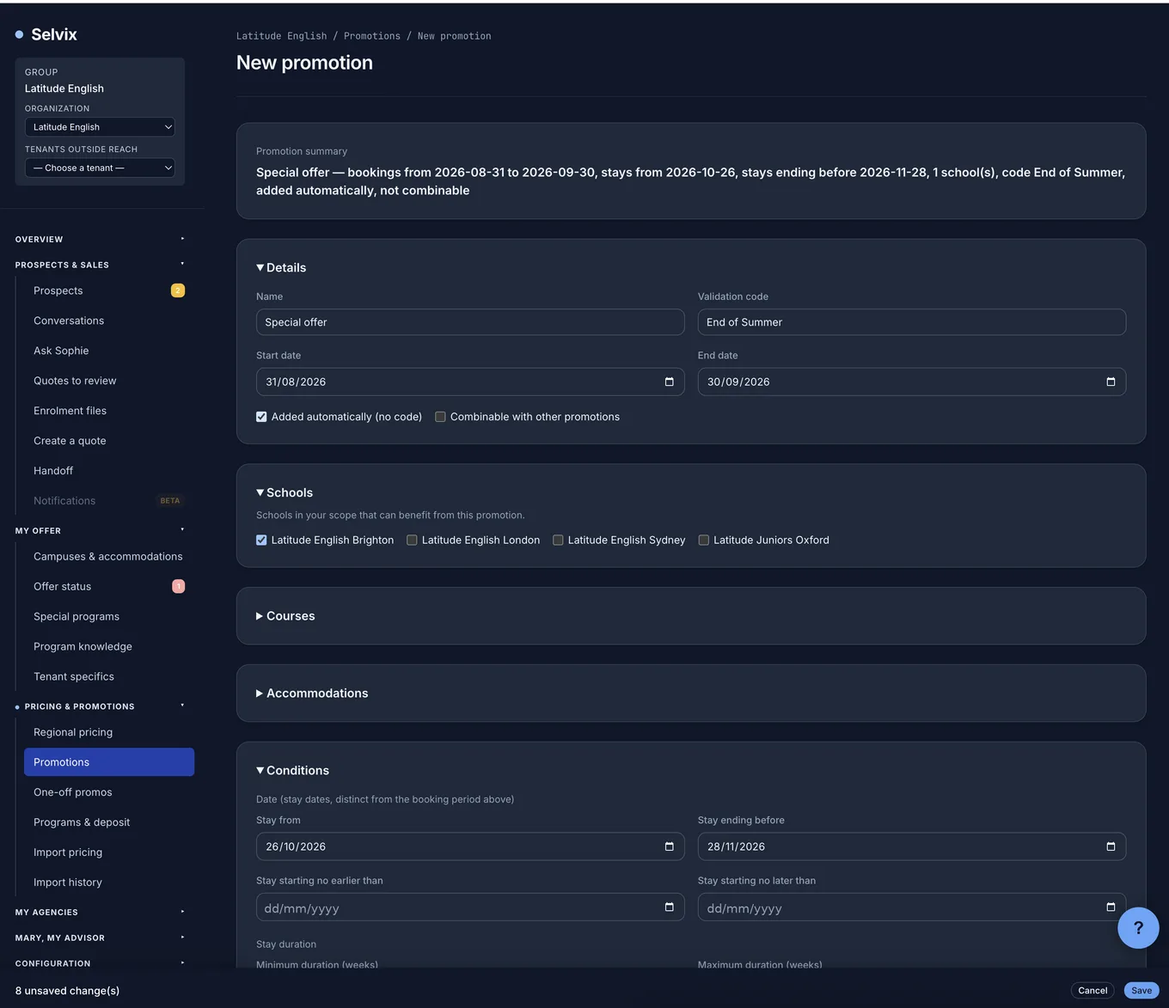Toggle Added automatically (no code) checkbox
This screenshot has width=1169, height=1008.
click(261, 417)
